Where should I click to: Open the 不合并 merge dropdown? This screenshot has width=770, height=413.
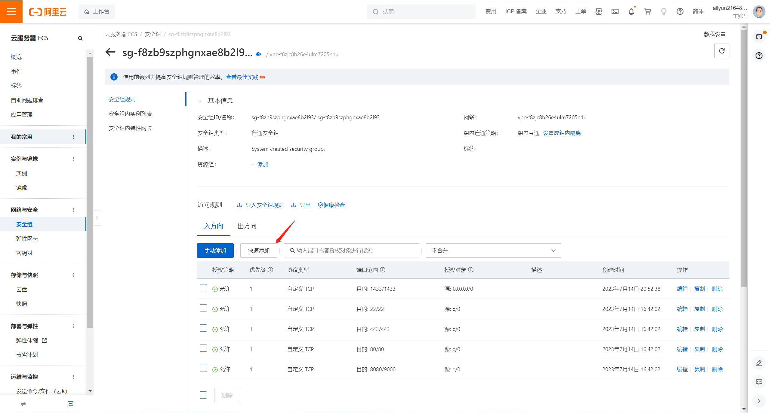click(493, 251)
